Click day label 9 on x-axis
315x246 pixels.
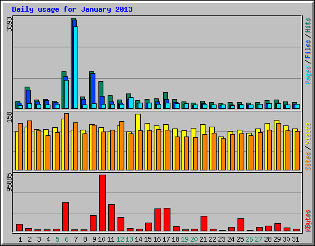94,239
